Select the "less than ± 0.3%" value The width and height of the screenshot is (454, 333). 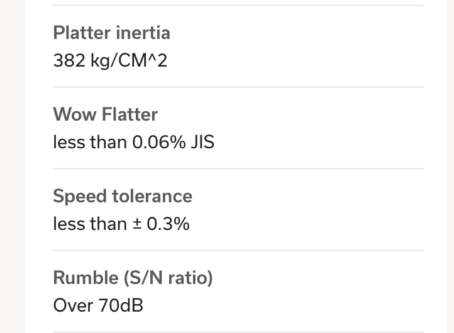point(121,224)
